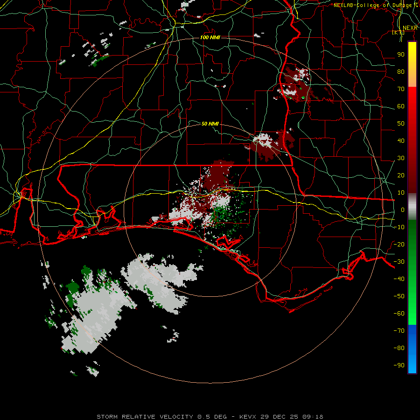Screen dimensions: 420x420
Task: Click the [KT] units label above scale
Action: [399, 33]
